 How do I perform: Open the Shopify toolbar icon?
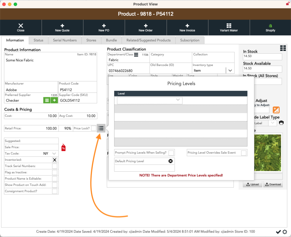270,26
